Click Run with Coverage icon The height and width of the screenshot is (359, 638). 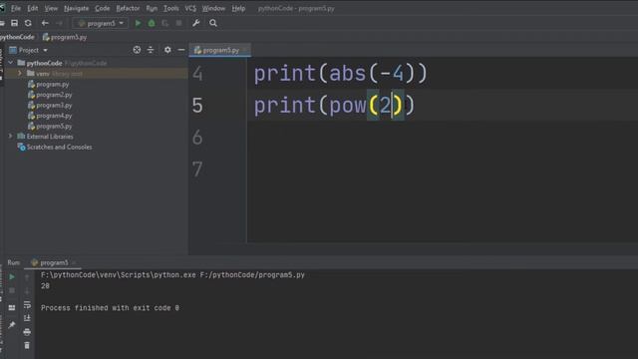pyautogui.click(x=164, y=23)
